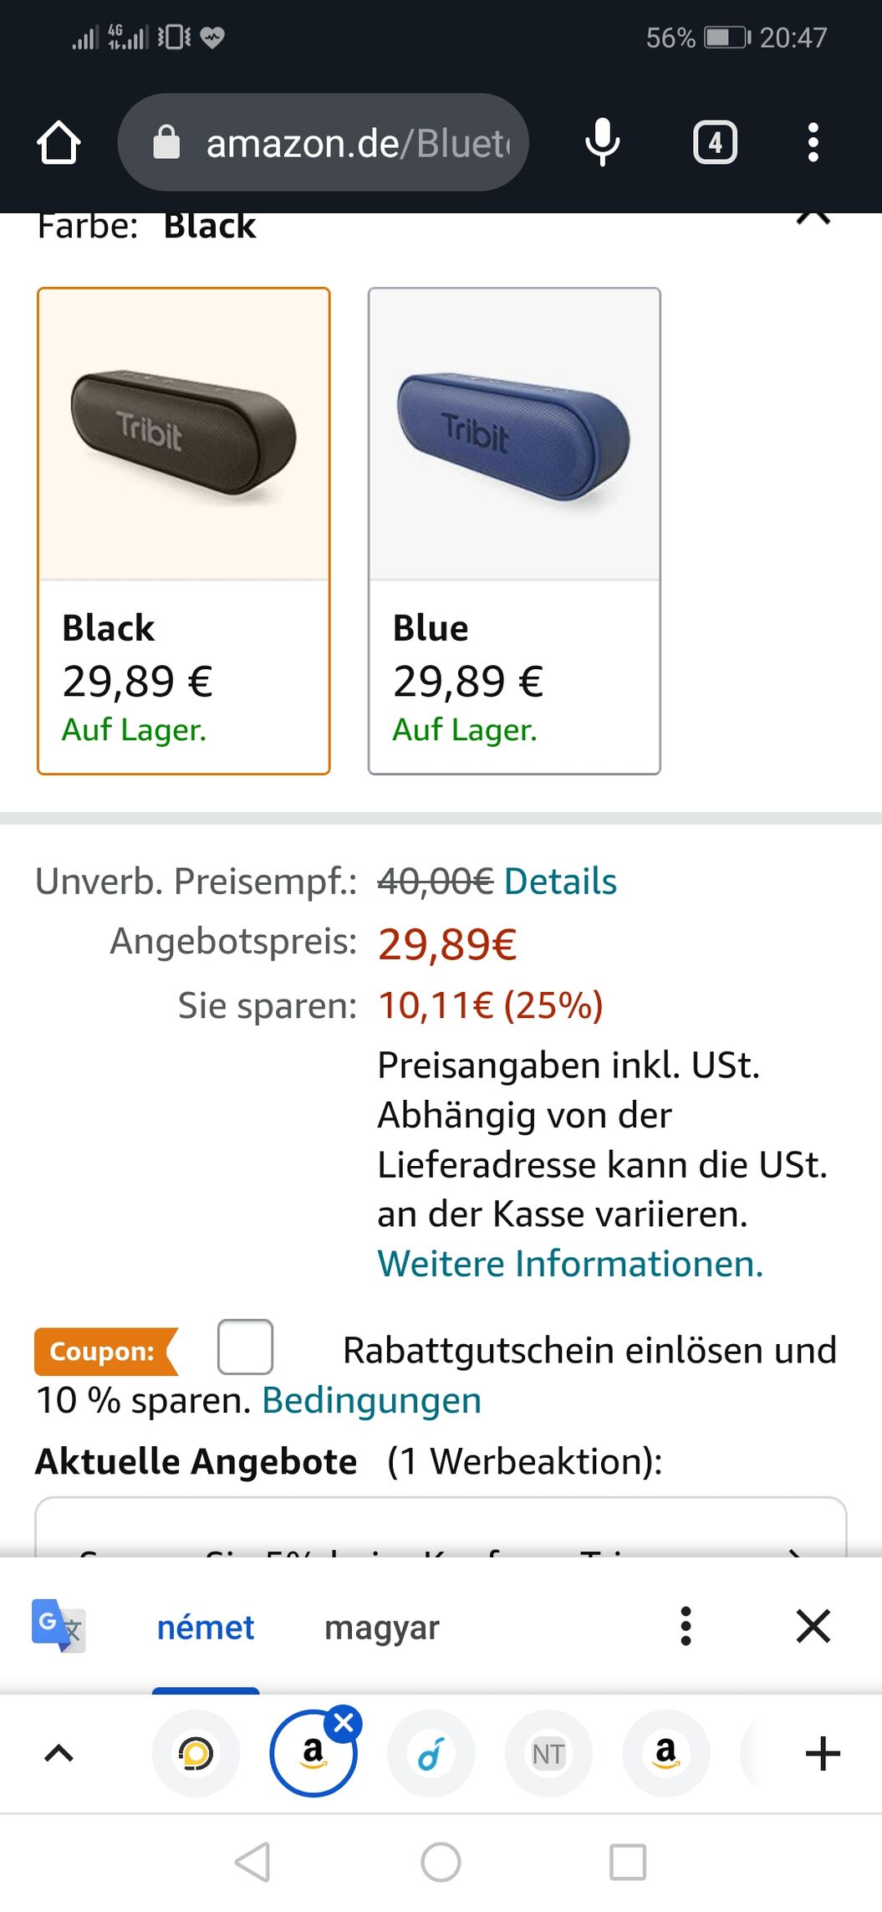Tick the Coupon Rabattgutschein checkbox
Image resolution: width=882 pixels, height=1912 pixels.
pos(245,1347)
